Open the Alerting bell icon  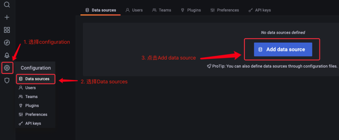tap(7, 55)
